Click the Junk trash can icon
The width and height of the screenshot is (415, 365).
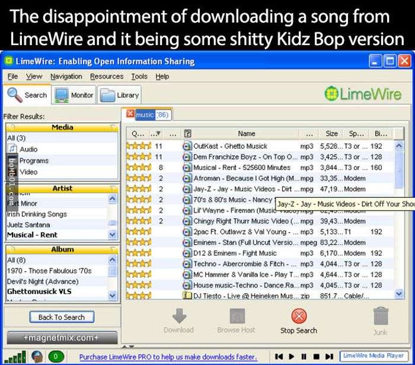click(x=381, y=316)
